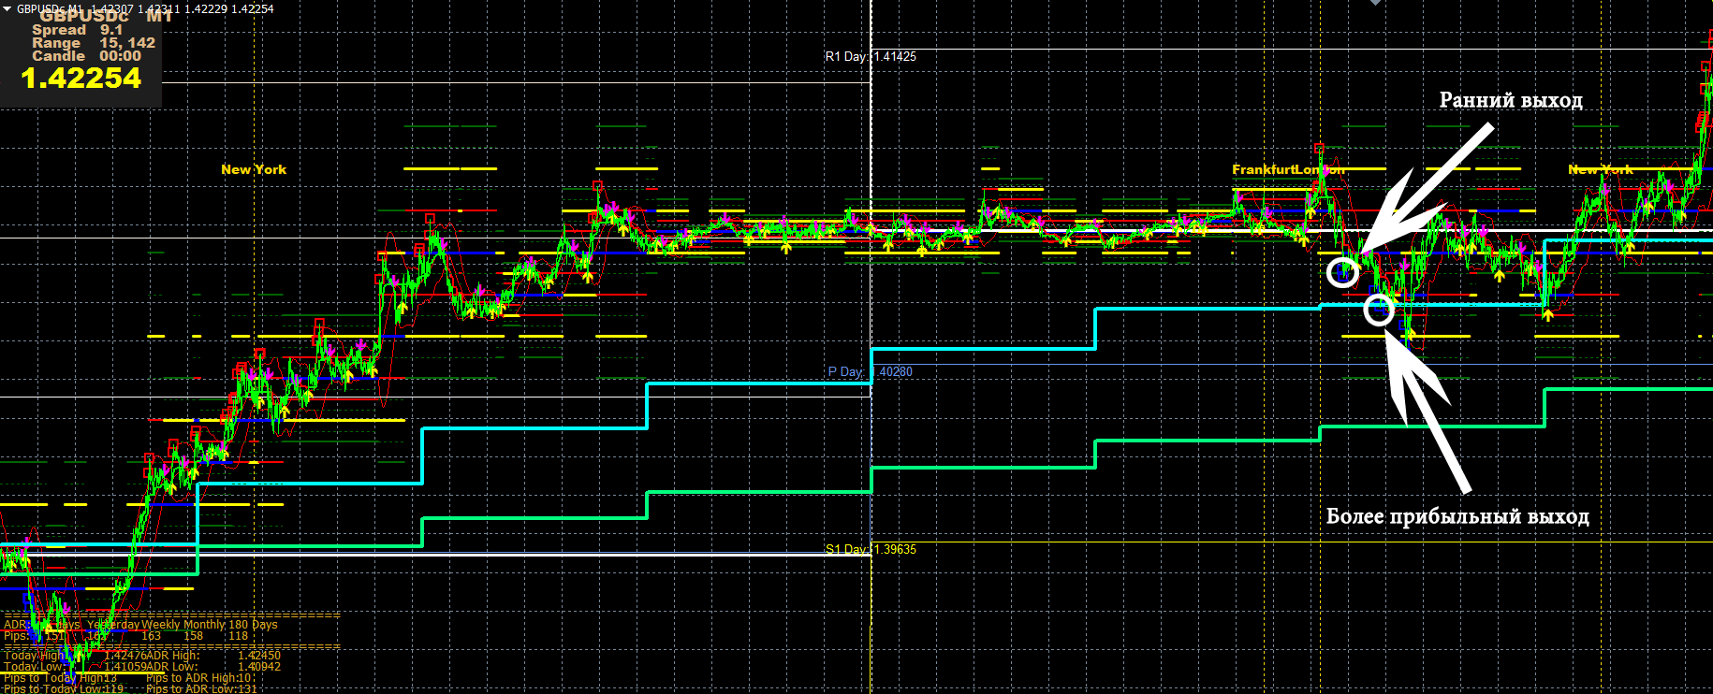Select the Pips to ADR Low:131 text
Screen dimensions: 1713x694
coord(201,689)
